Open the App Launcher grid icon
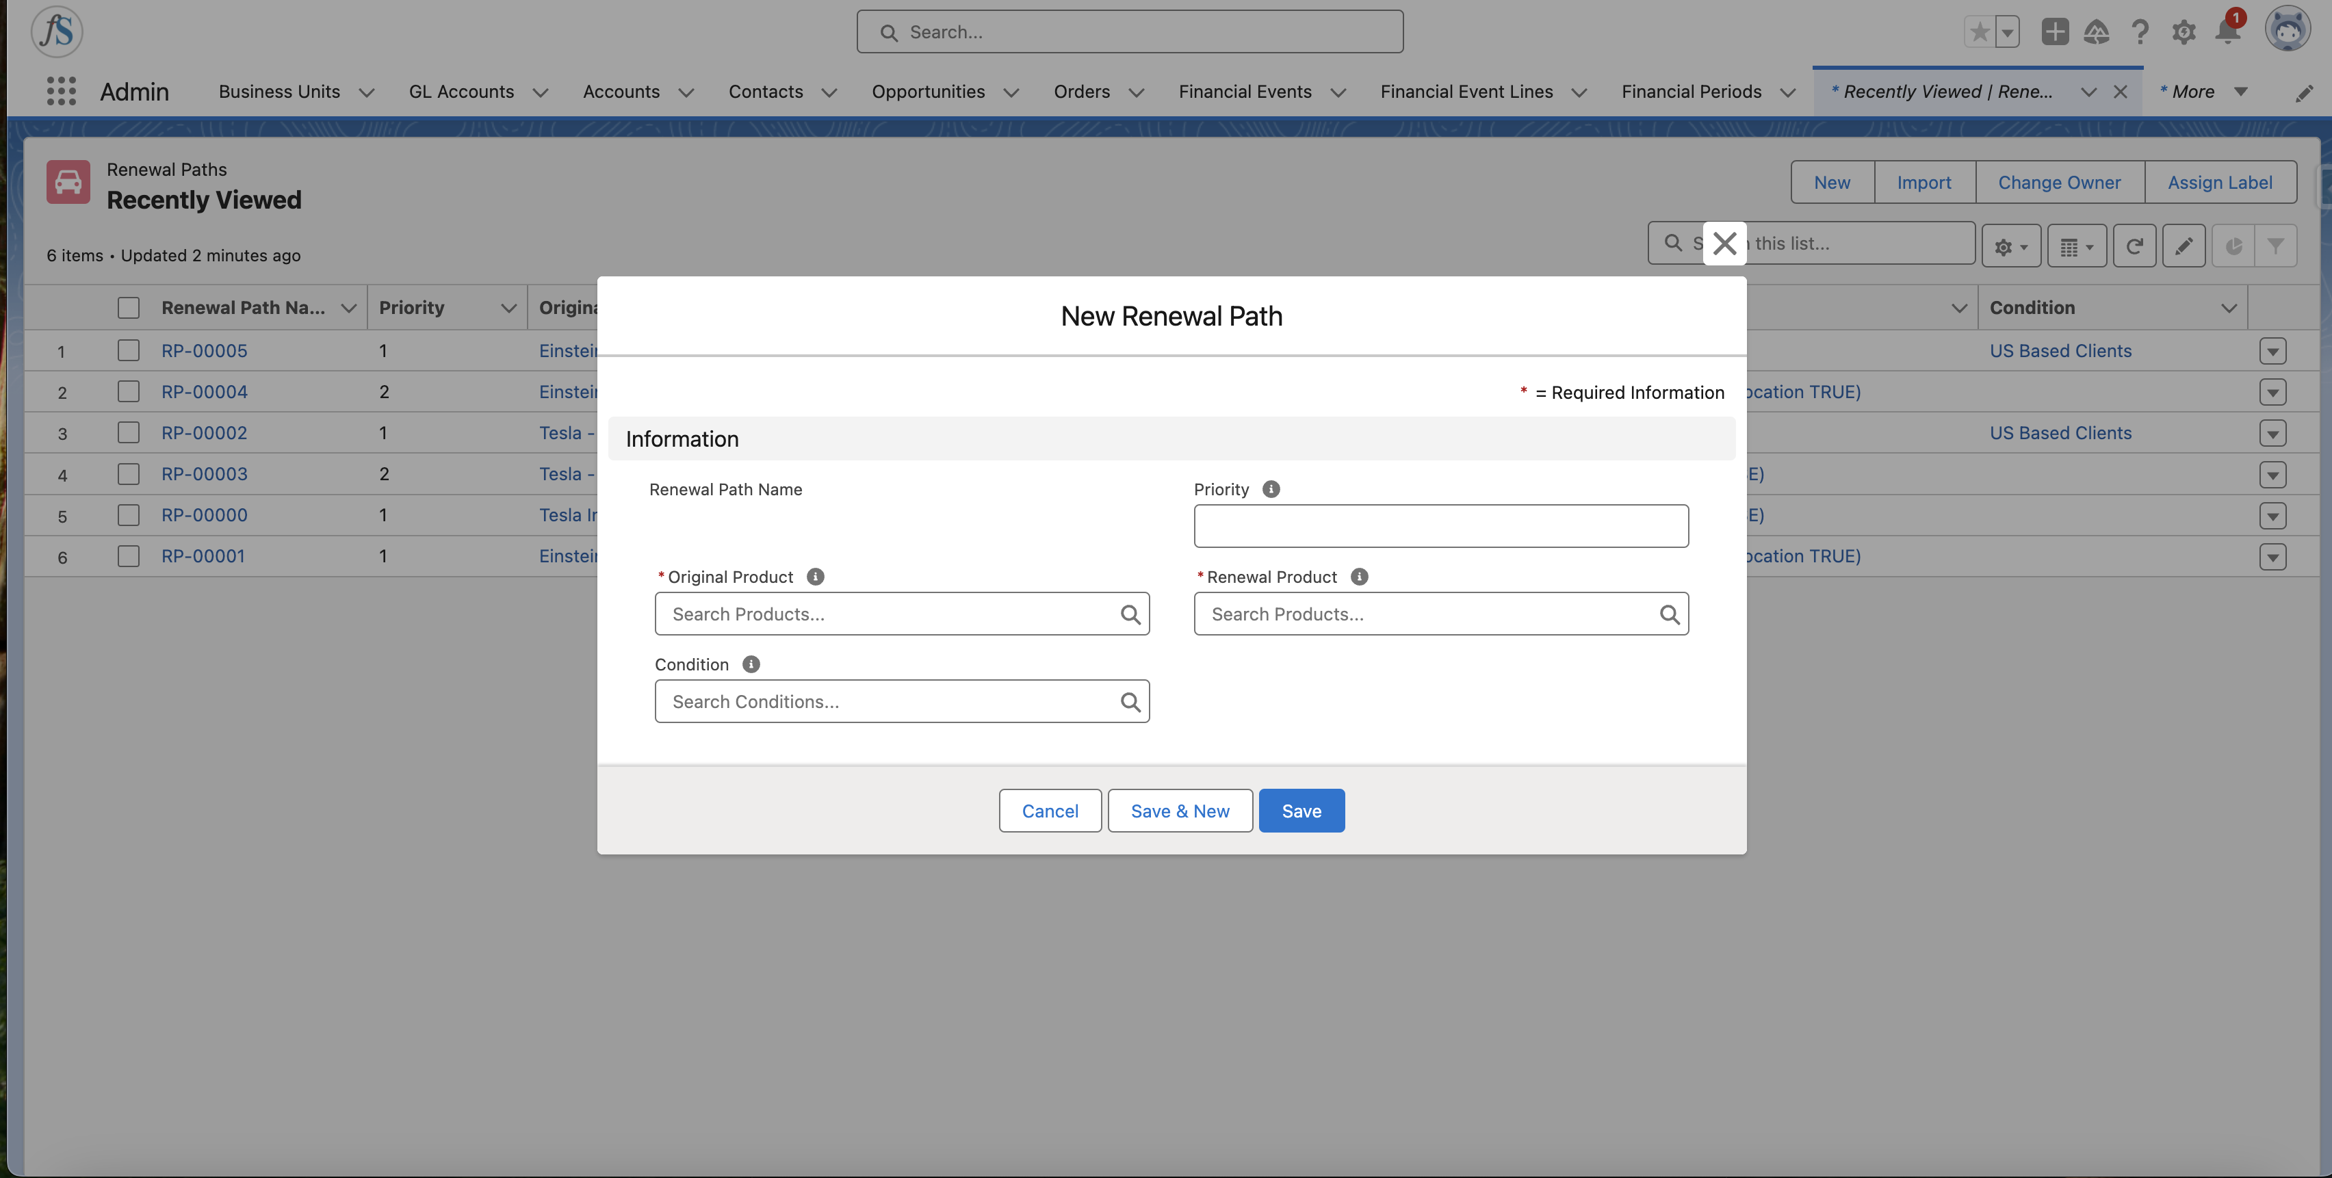Screen dimensions: 2332x1178 pyautogui.click(x=61, y=92)
